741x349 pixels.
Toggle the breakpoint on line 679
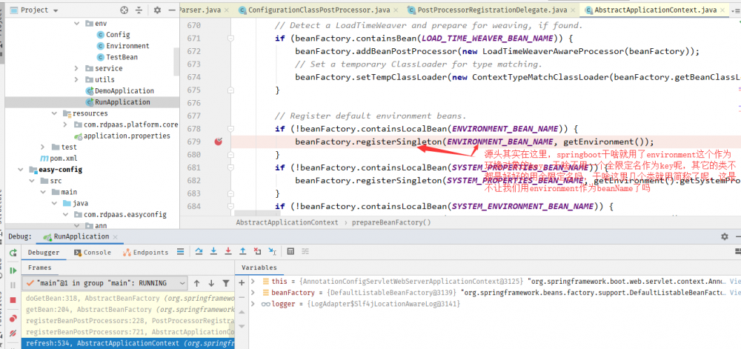click(x=218, y=142)
